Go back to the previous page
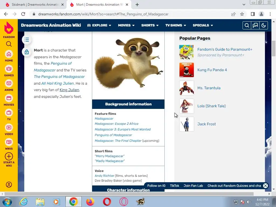 click(x=6, y=14)
